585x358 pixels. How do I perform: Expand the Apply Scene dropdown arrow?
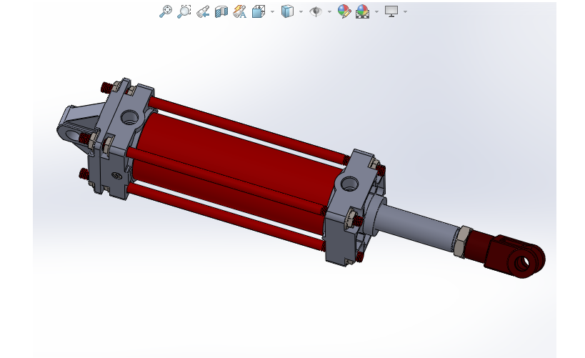[377, 12]
